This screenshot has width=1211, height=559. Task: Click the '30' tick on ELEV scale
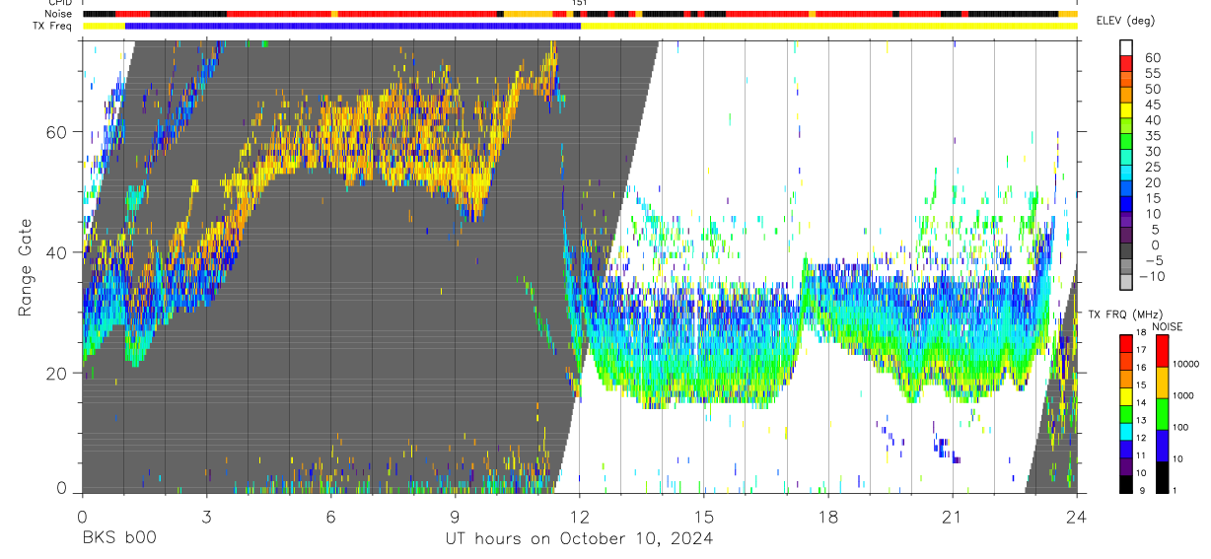1152,152
